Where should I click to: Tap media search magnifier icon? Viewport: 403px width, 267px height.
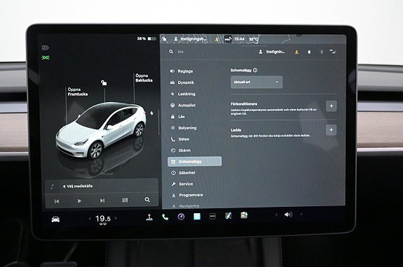click(147, 200)
